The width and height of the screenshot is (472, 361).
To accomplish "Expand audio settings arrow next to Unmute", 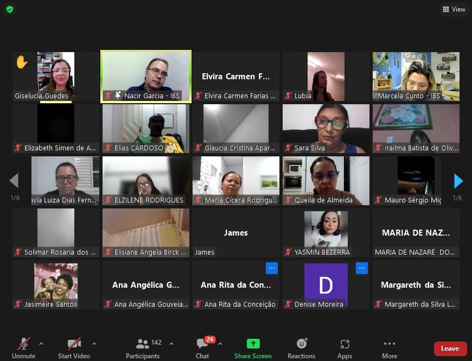I will tap(41, 344).
